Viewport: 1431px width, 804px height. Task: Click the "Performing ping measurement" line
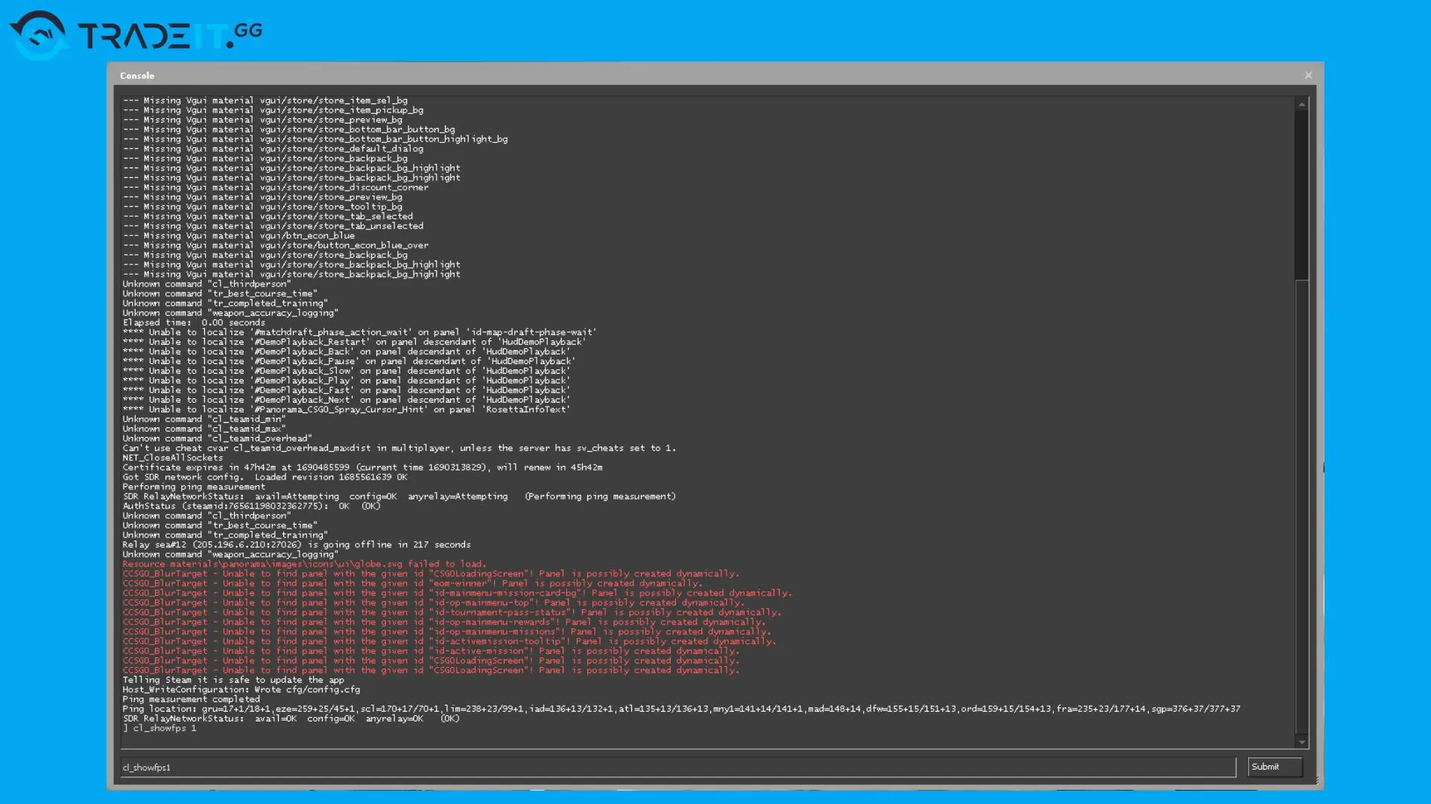(194, 487)
